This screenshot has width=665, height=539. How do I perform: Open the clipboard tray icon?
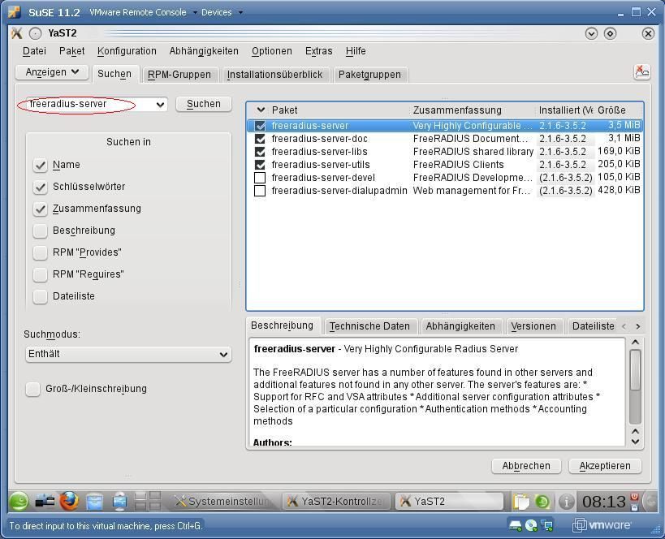point(520,502)
